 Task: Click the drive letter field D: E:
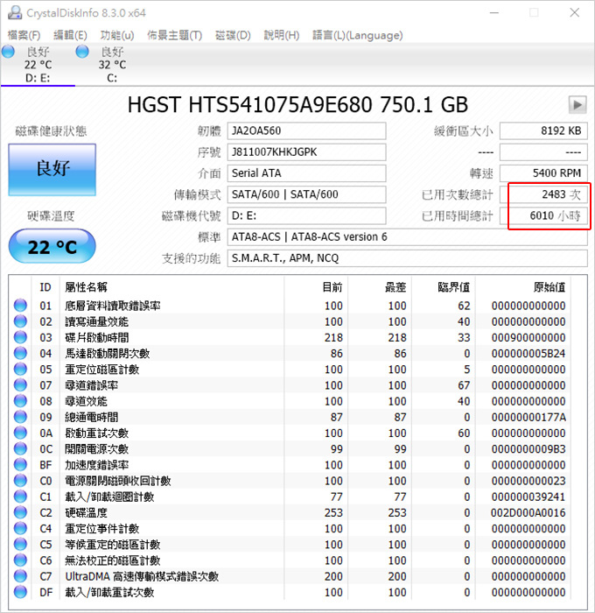point(306,215)
